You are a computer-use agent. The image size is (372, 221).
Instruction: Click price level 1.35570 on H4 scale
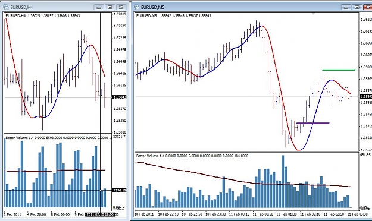120,109
